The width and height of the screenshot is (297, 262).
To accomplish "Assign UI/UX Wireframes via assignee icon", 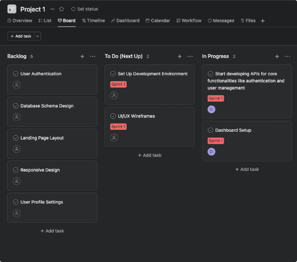I will tap(114, 138).
